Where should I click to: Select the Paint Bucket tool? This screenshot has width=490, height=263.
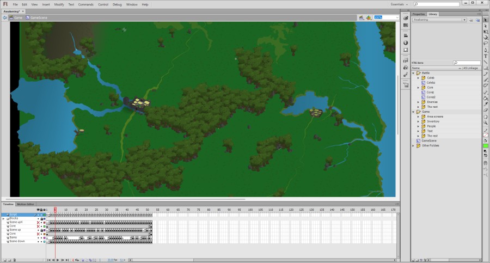click(x=486, y=98)
